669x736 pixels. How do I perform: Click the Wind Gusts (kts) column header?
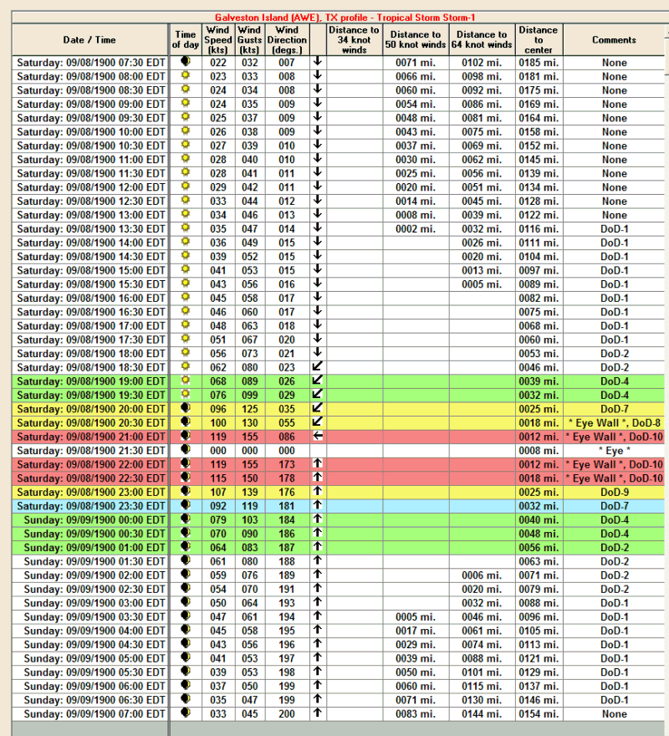click(x=249, y=40)
